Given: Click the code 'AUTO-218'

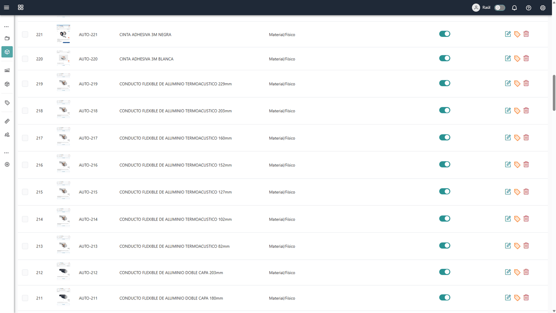Looking at the screenshot, I should tap(88, 111).
